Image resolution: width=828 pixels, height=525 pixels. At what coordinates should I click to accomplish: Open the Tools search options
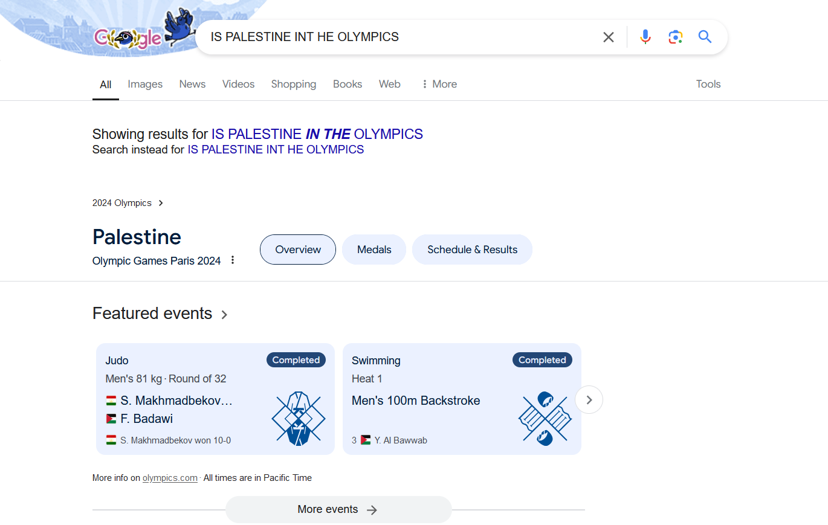[x=708, y=84]
